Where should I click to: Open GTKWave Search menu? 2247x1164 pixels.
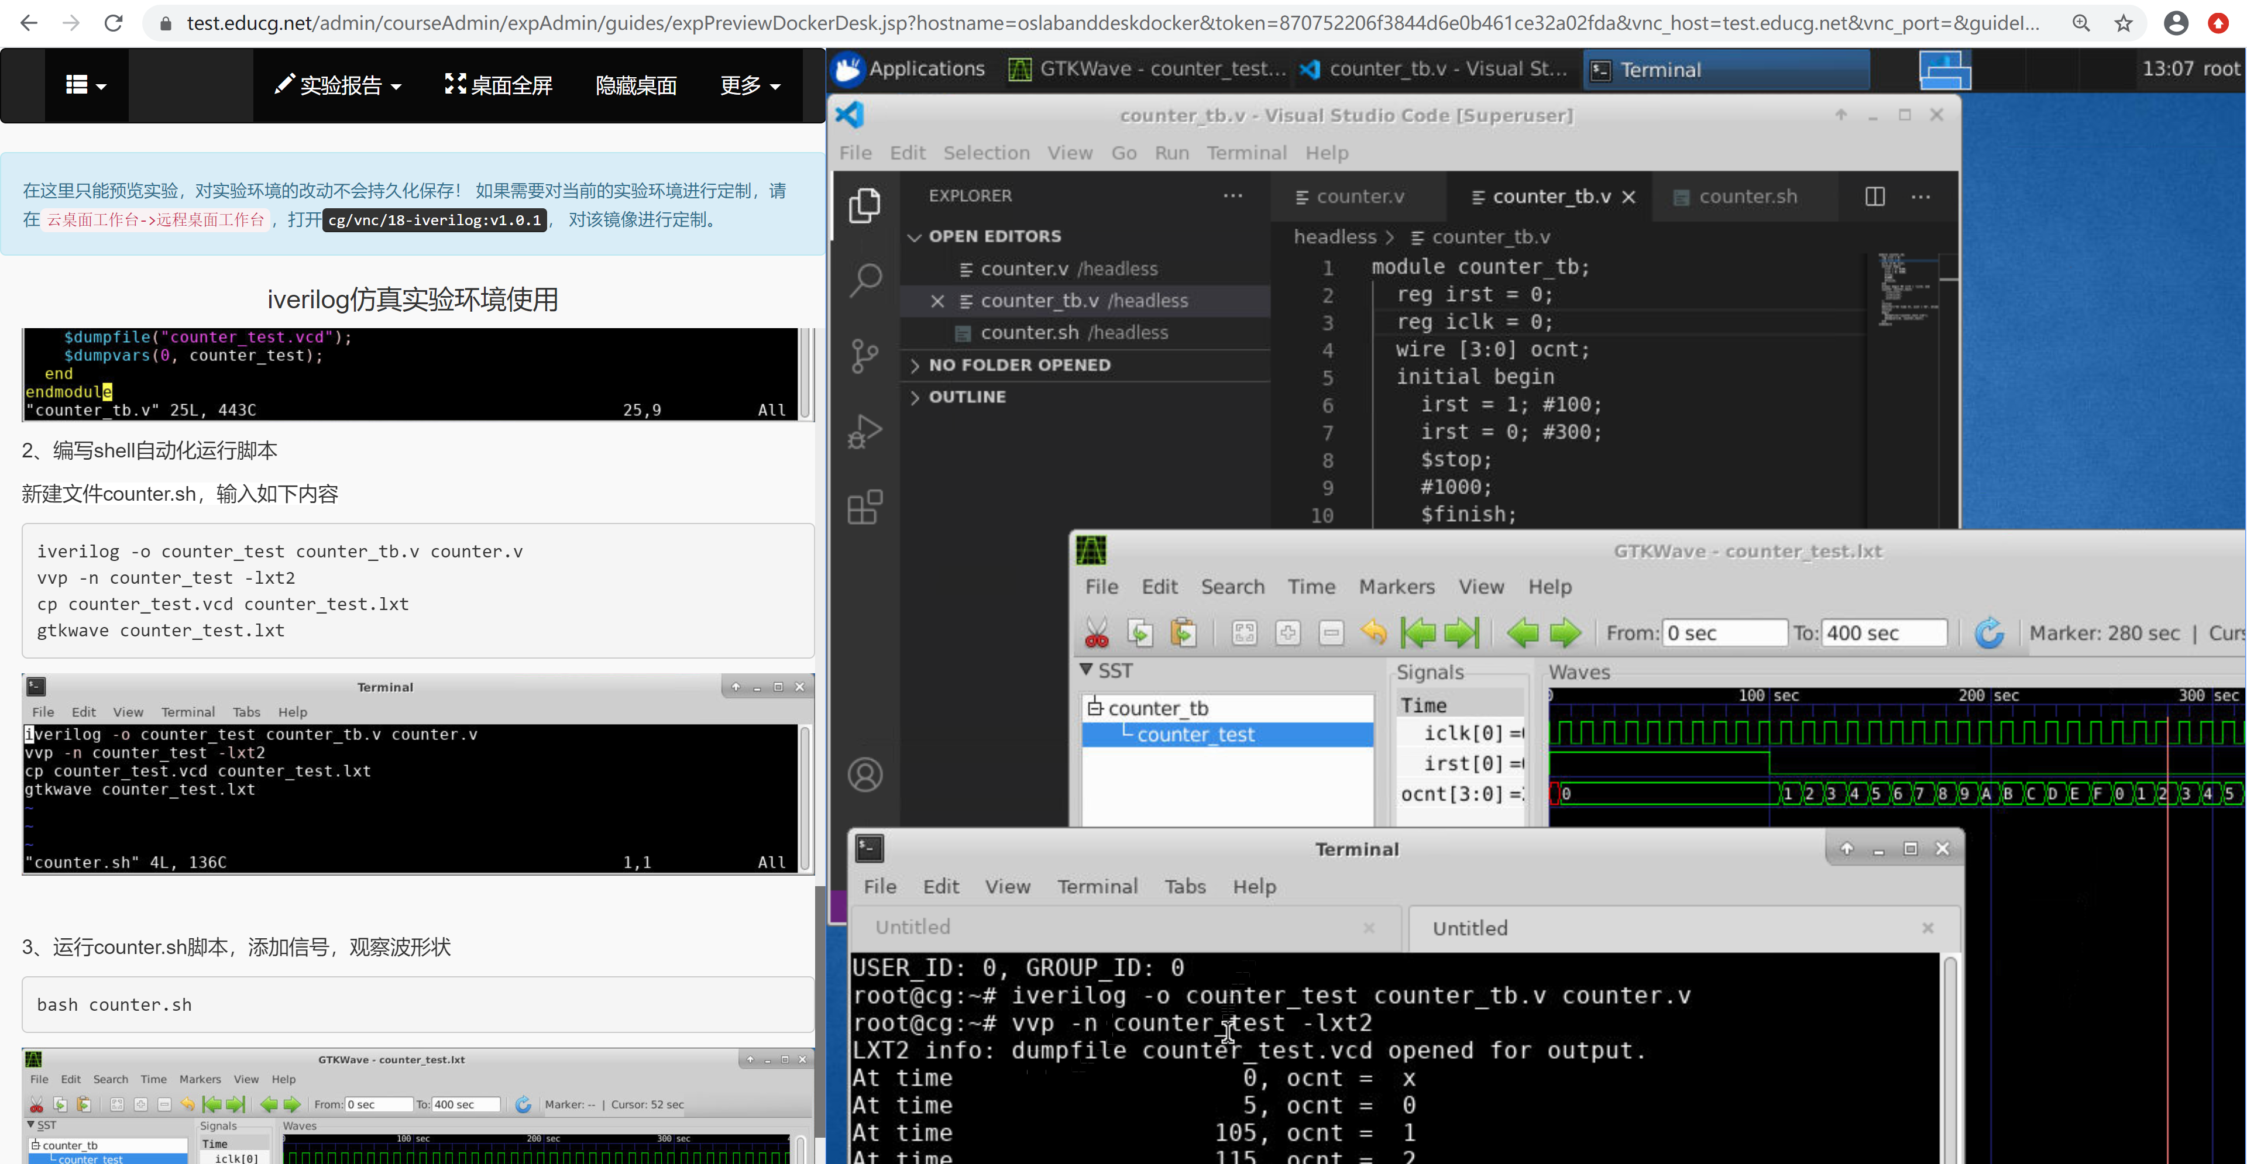1232,587
